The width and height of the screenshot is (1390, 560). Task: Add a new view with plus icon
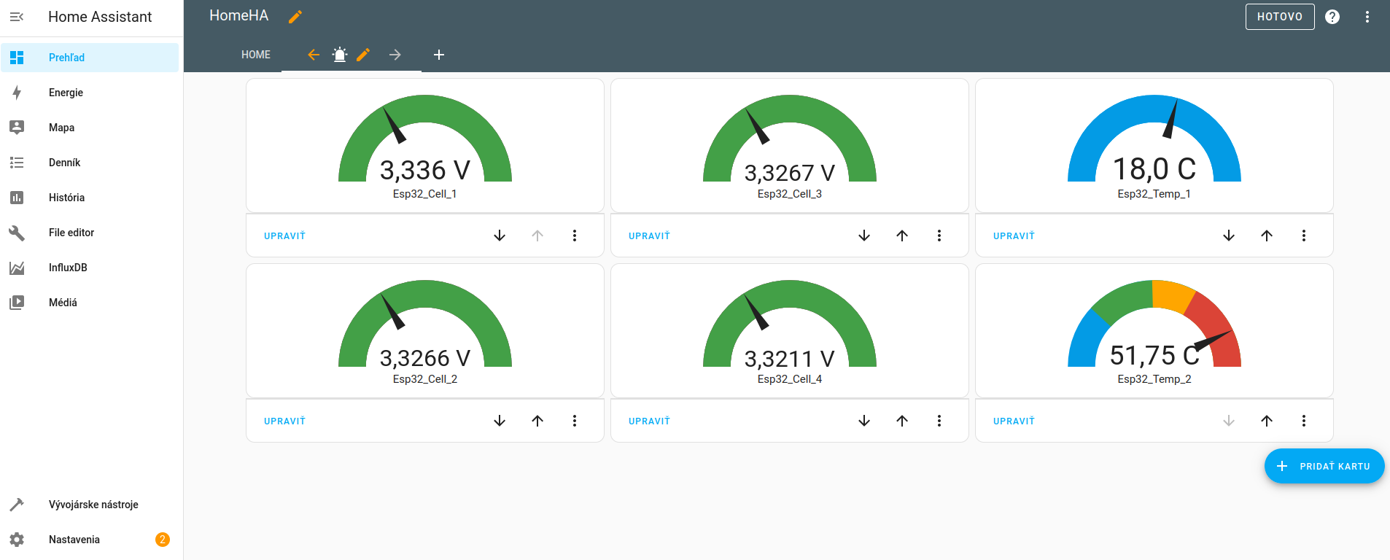click(439, 55)
